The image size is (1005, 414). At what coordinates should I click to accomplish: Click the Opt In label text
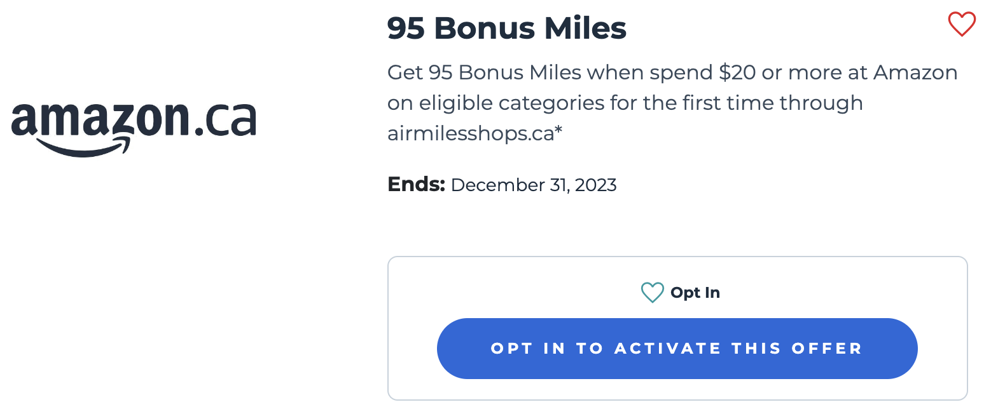(x=695, y=293)
